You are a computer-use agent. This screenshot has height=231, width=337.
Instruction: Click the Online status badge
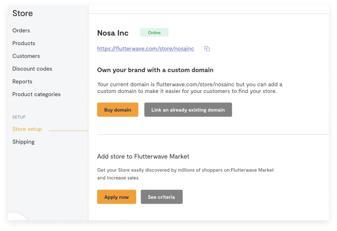point(154,33)
